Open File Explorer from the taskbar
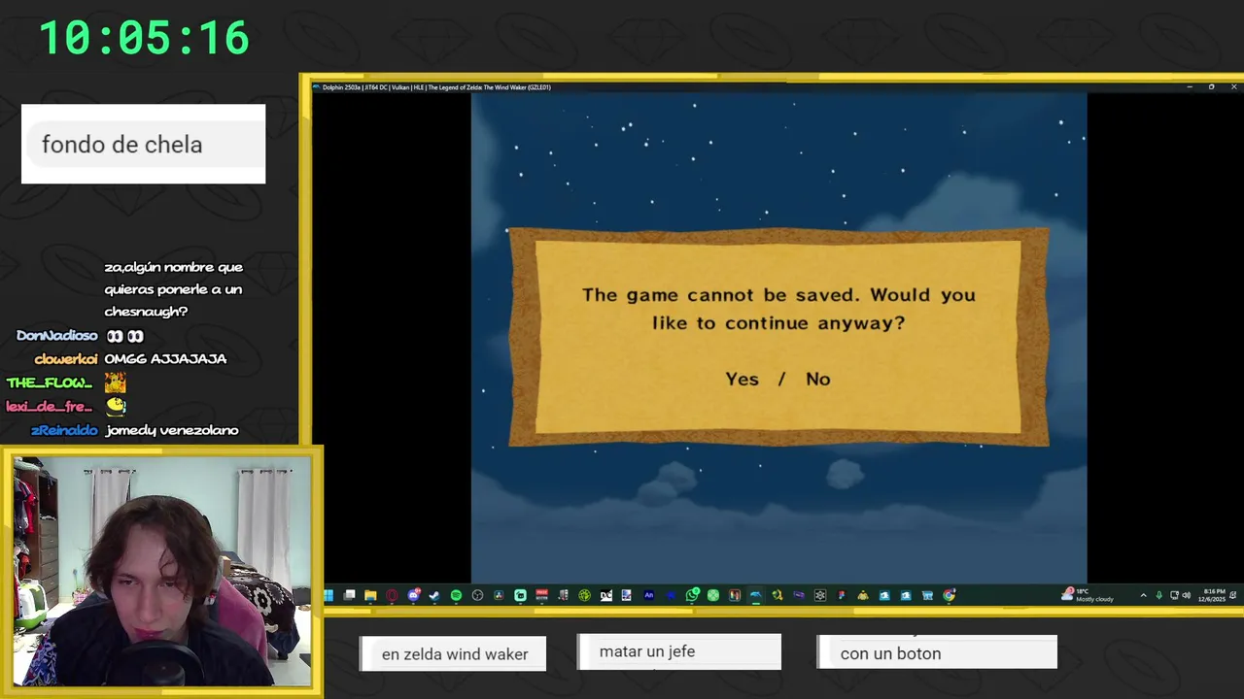 coord(370,595)
